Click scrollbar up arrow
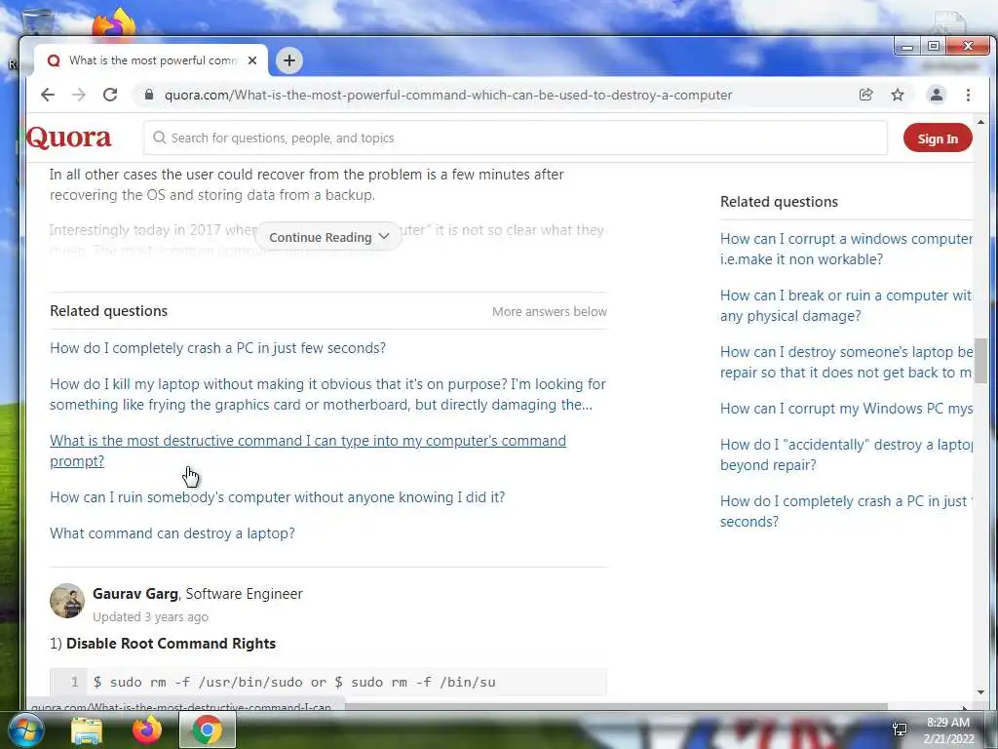Screen dimensions: 998x749 pyautogui.click(x=980, y=122)
